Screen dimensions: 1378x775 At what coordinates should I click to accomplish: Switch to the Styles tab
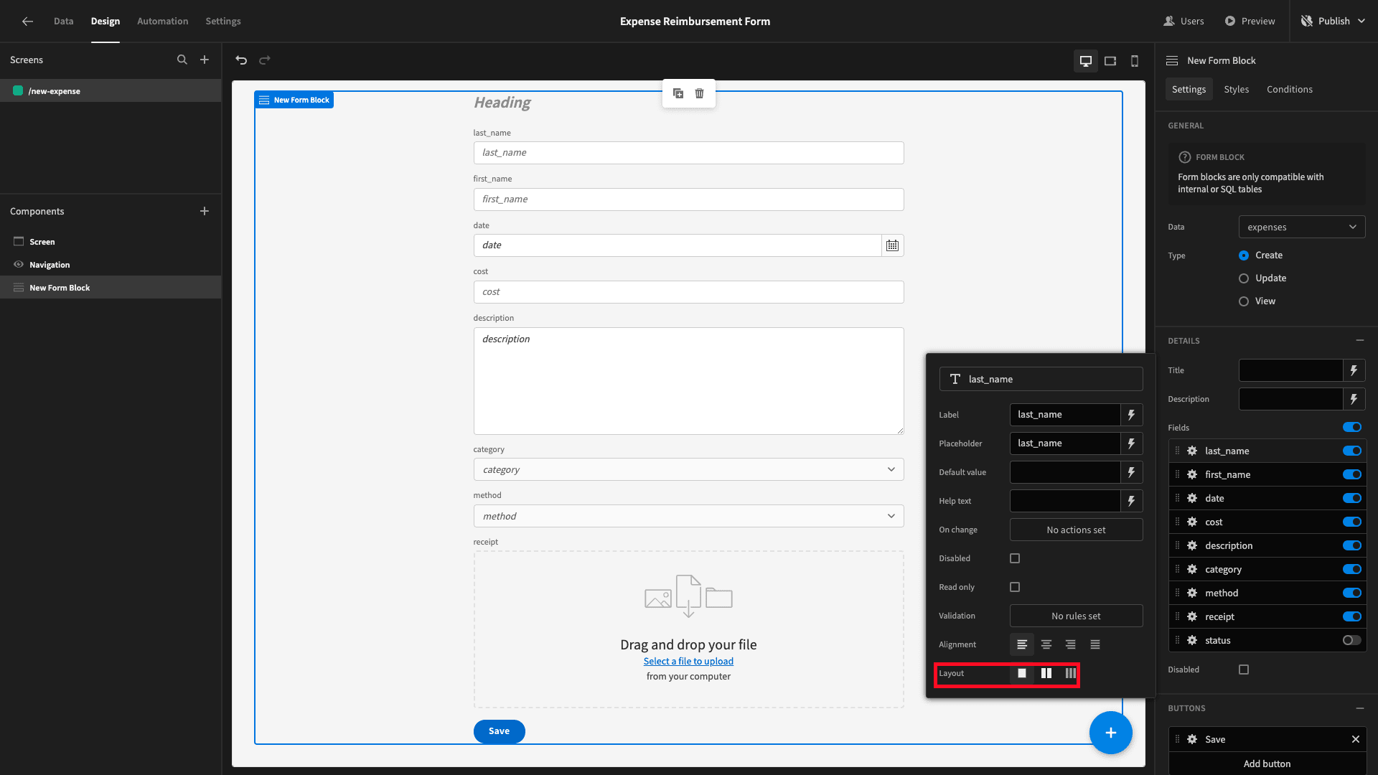tap(1236, 89)
